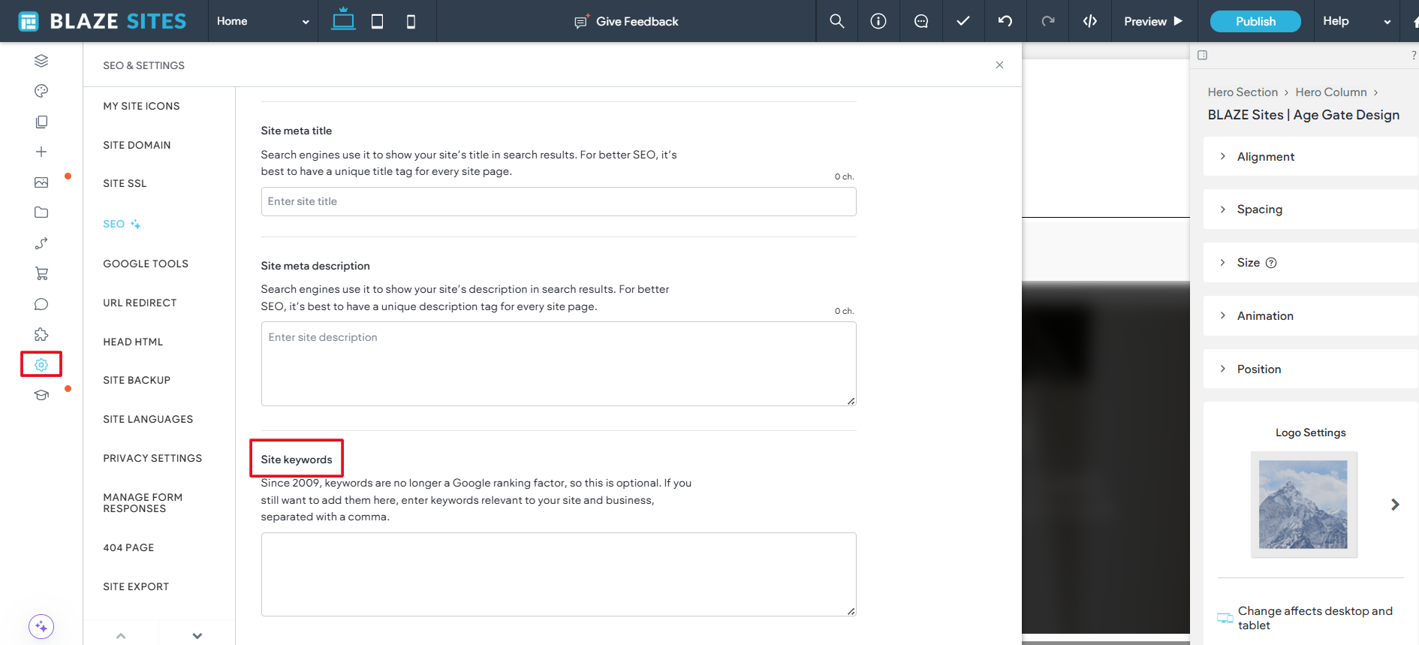Viewport: 1419px width, 645px height.
Task: Expand the Spacing section
Action: [x=1310, y=209]
